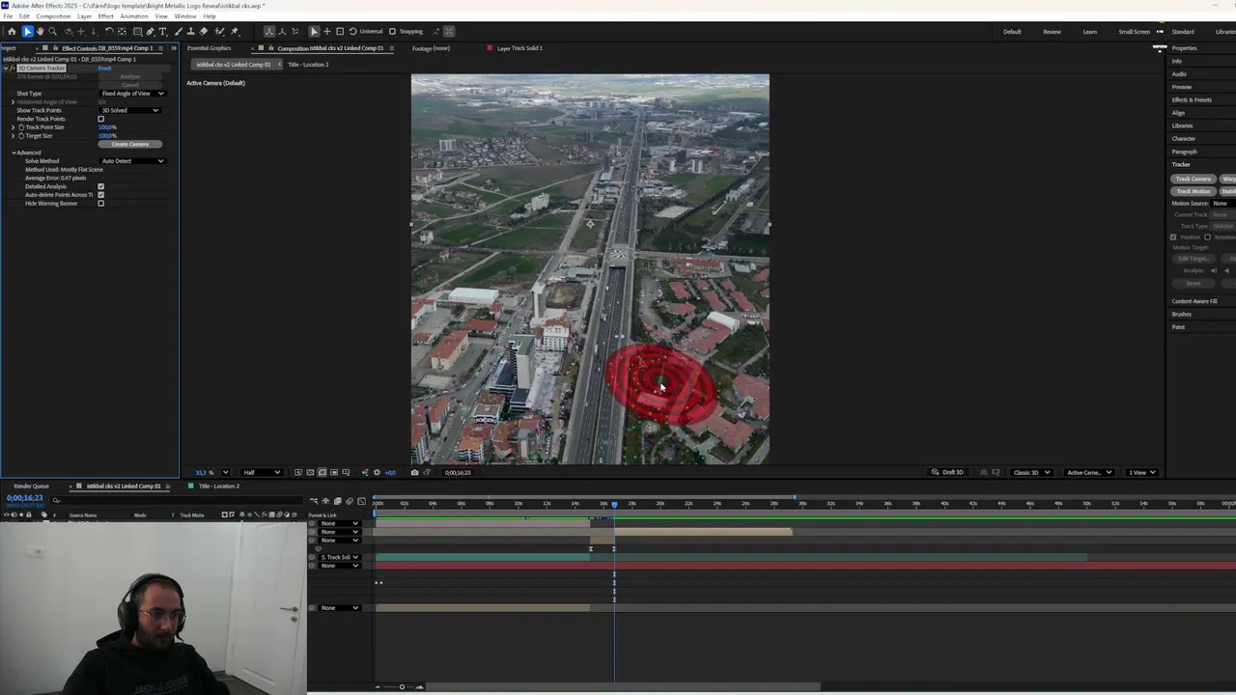Select the Hand tool
This screenshot has width=1236, height=695.
coord(40,31)
